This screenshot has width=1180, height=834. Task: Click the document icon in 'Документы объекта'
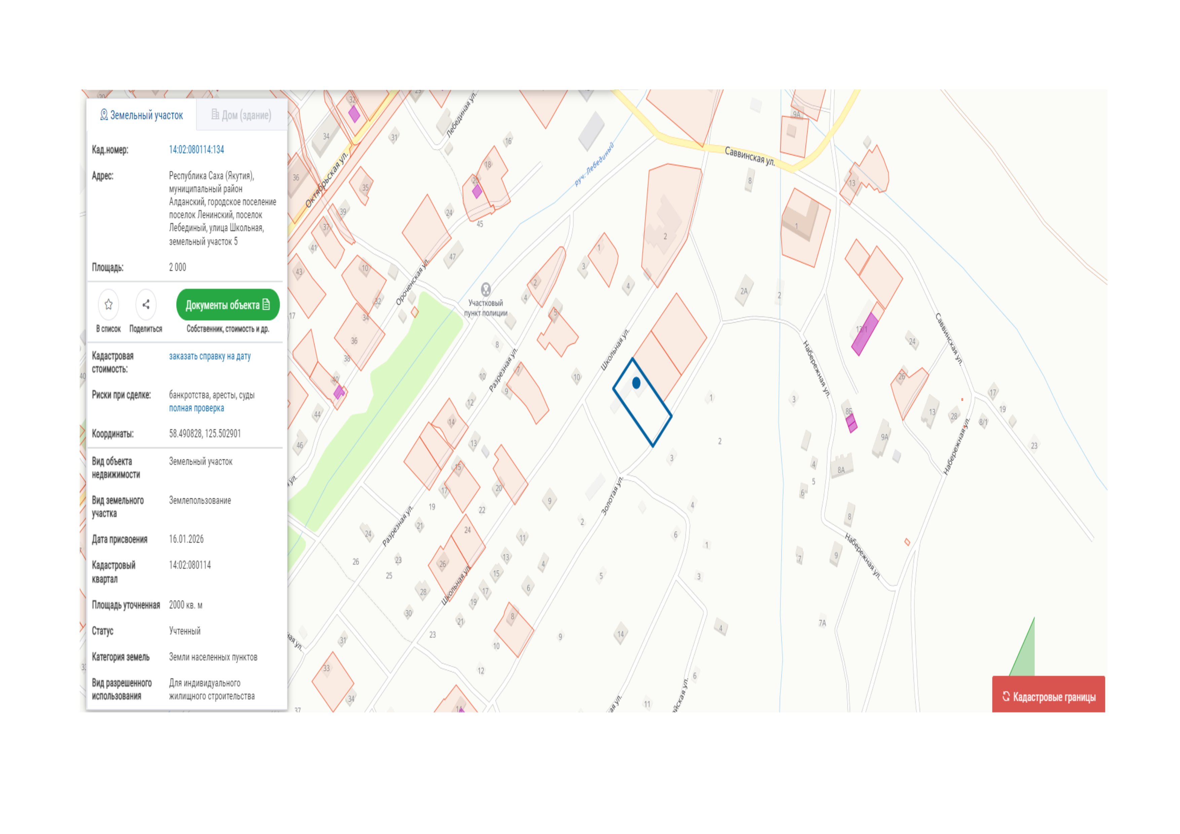tap(266, 305)
